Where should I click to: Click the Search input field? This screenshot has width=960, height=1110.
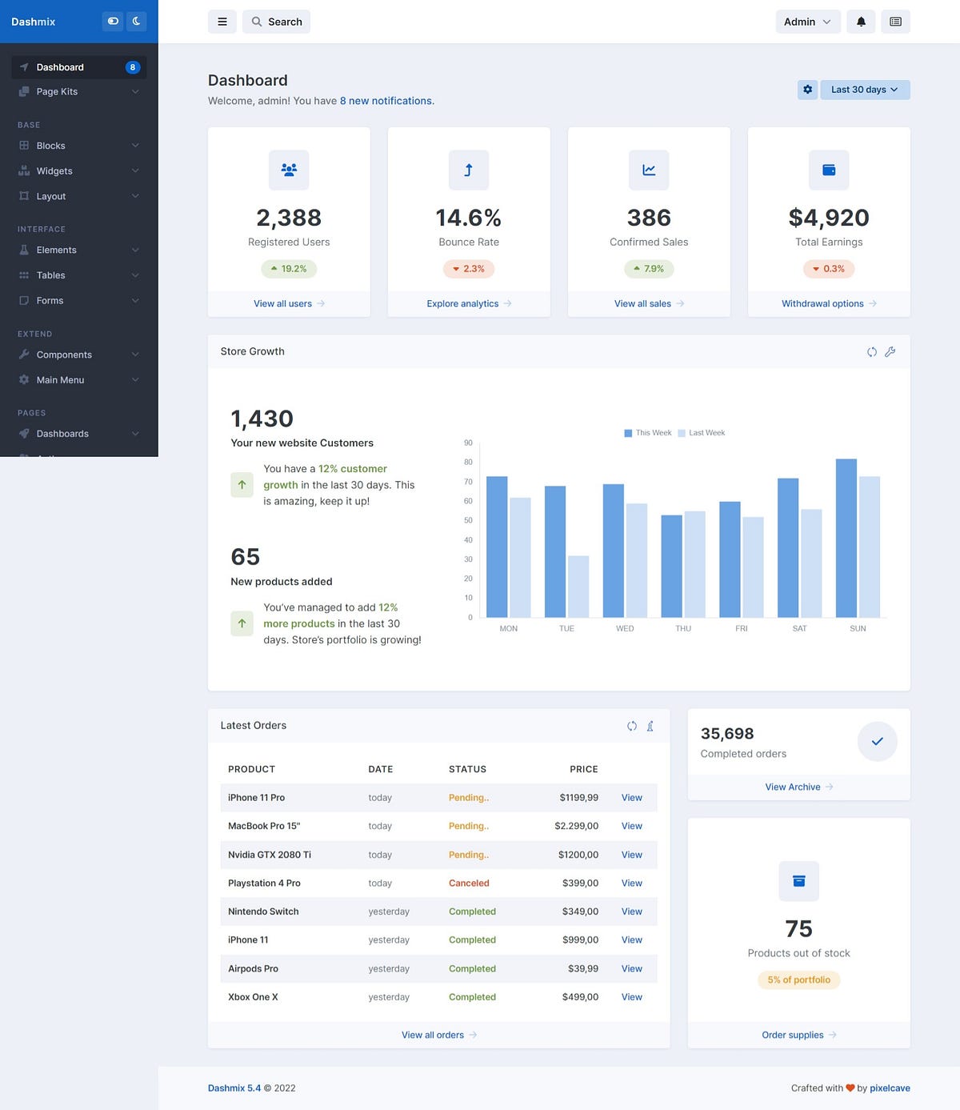[x=276, y=22]
